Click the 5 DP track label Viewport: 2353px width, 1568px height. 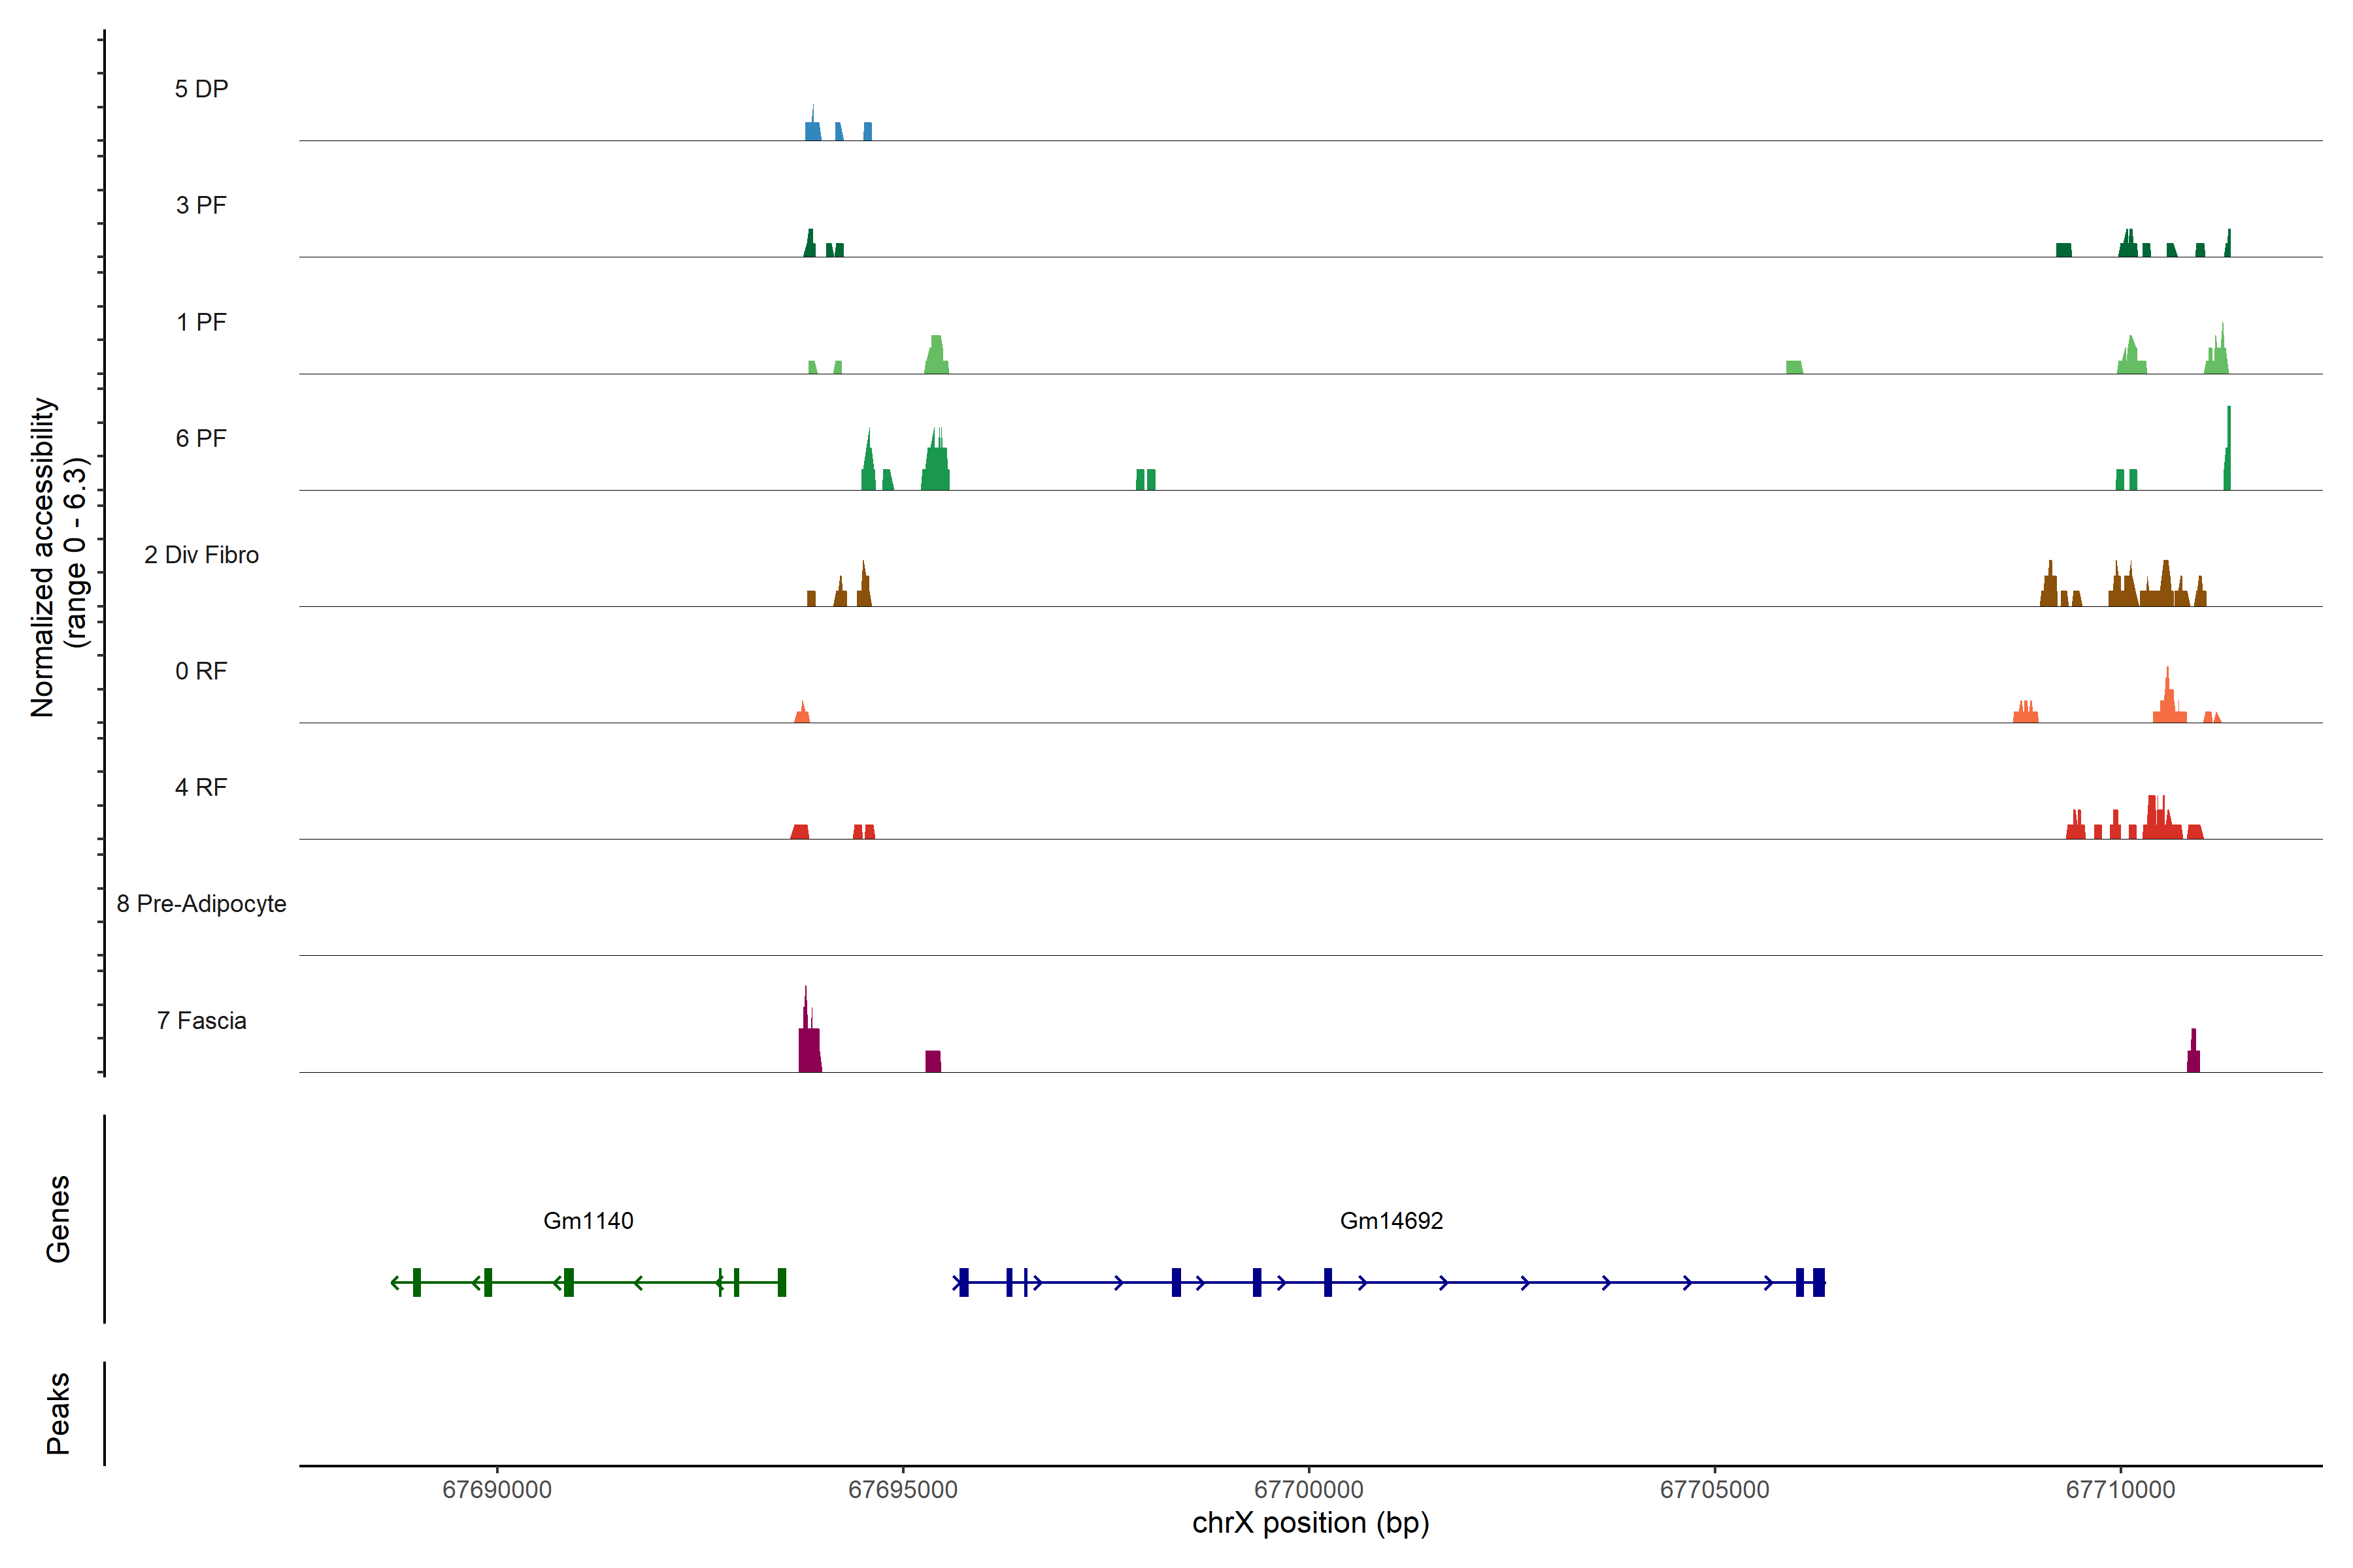(201, 89)
